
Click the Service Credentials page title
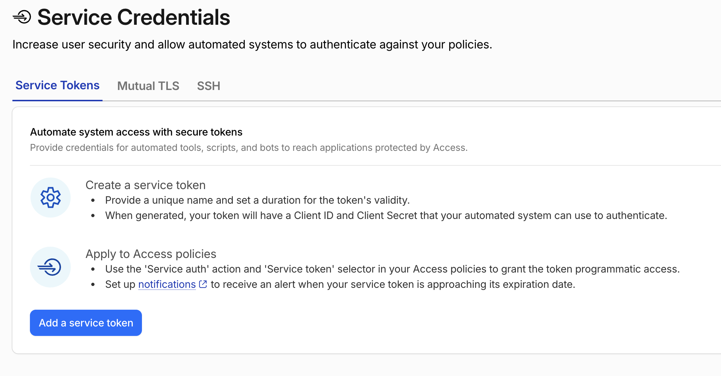pos(134,17)
